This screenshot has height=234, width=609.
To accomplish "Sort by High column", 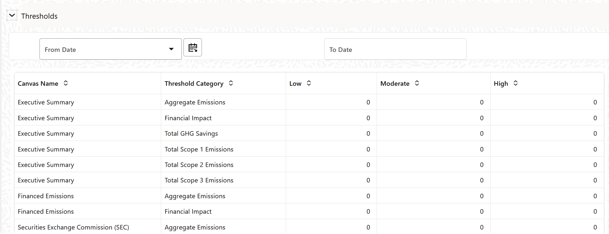I will click(515, 83).
